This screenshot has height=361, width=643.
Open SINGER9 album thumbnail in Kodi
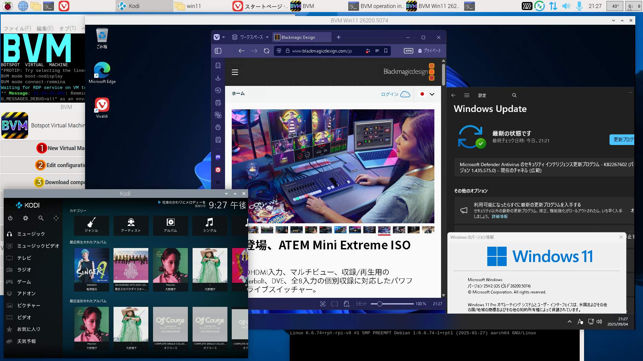point(91,269)
